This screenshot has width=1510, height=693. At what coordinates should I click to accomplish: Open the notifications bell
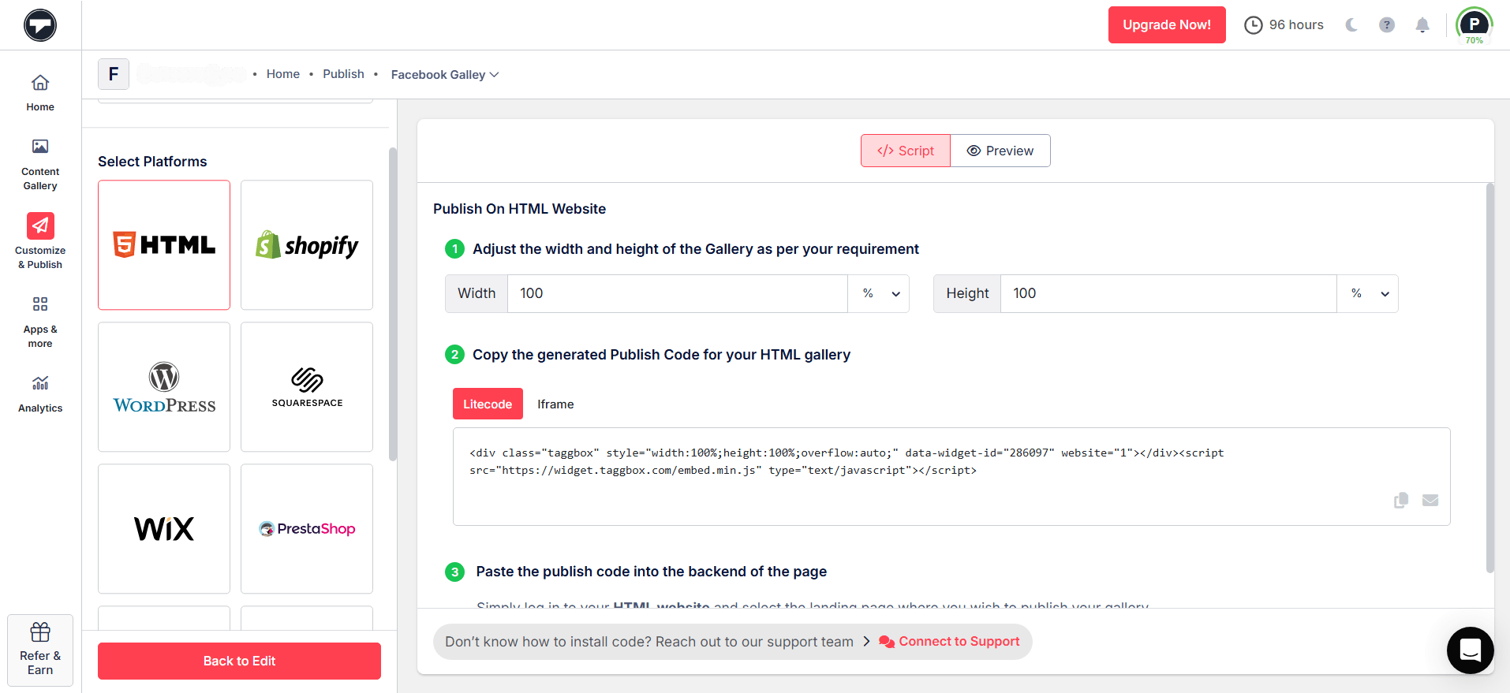(x=1422, y=25)
